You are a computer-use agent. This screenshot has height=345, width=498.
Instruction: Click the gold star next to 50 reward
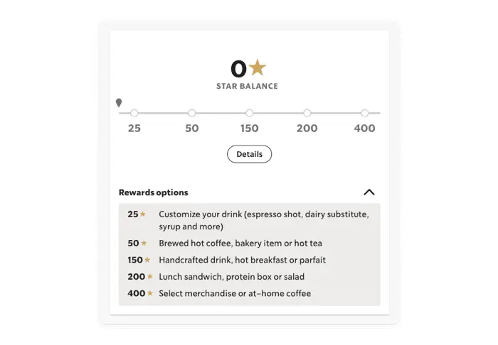(x=144, y=243)
